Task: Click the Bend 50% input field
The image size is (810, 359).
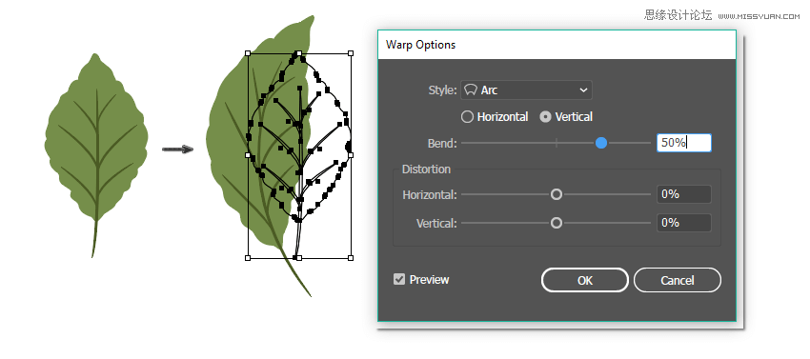Action: click(684, 143)
